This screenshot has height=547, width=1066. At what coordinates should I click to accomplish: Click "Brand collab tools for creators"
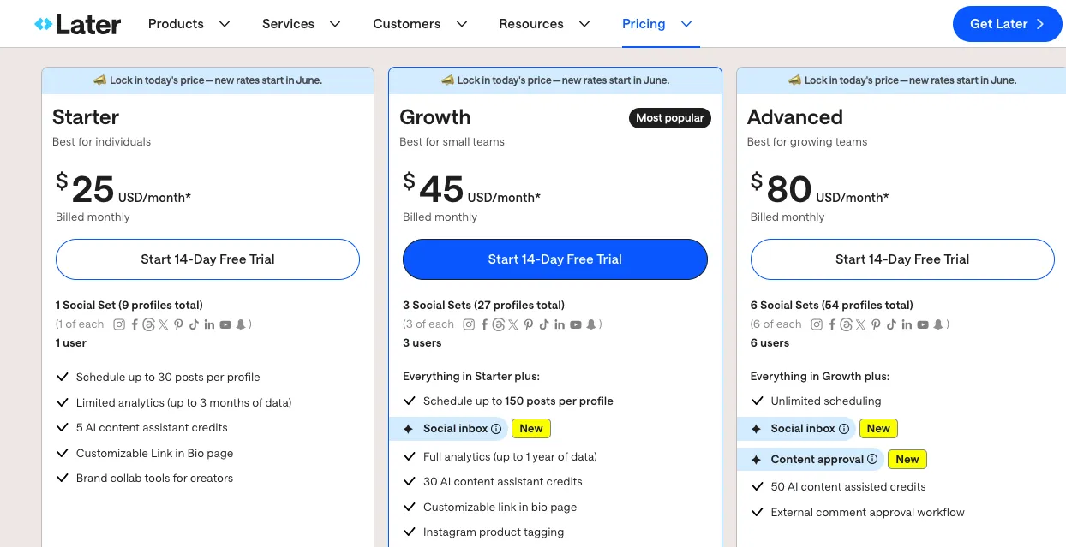pyautogui.click(x=154, y=479)
